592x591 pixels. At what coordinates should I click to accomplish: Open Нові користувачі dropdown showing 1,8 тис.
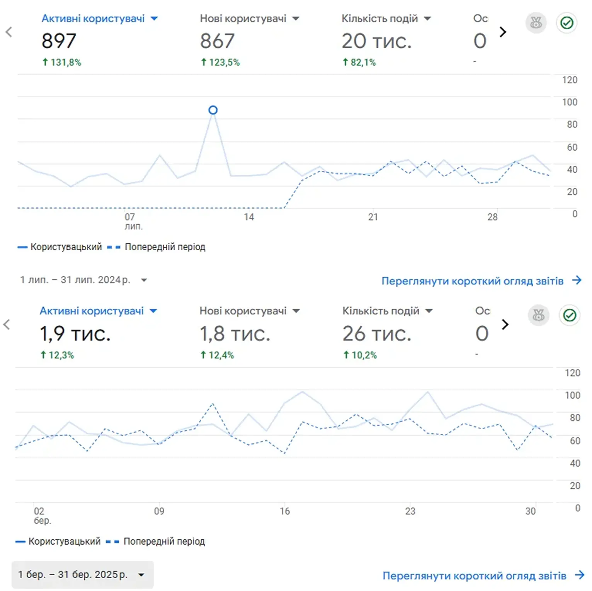[x=296, y=311]
